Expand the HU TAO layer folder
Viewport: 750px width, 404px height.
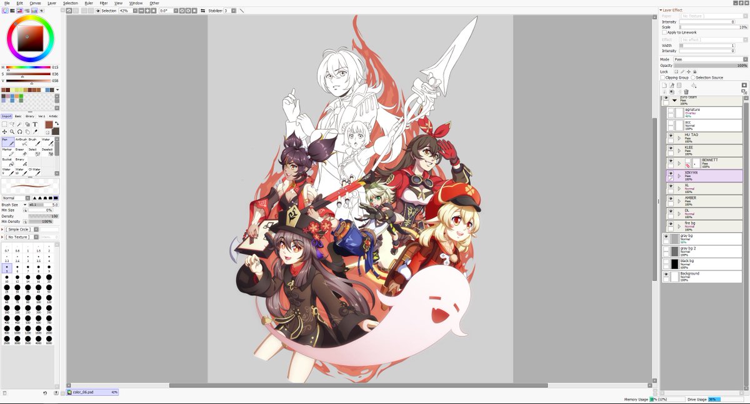point(679,138)
